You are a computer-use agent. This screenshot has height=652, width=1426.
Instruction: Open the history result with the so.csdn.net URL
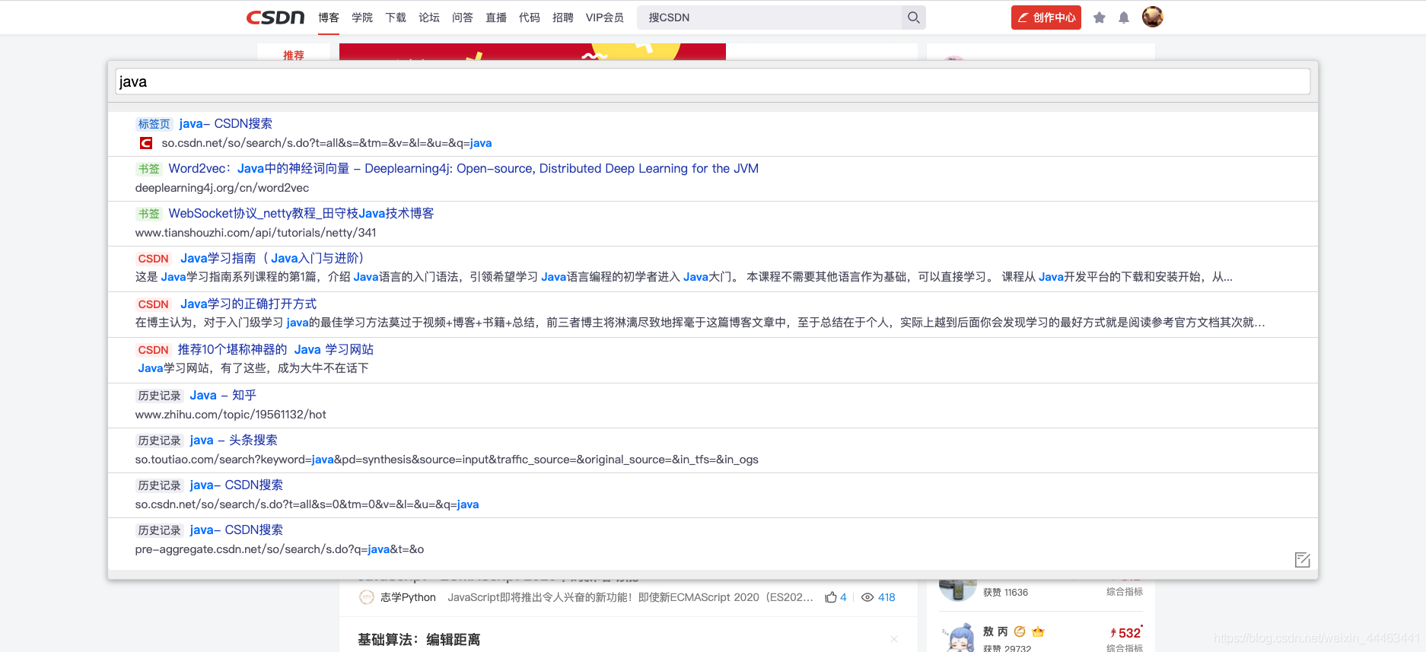click(713, 495)
